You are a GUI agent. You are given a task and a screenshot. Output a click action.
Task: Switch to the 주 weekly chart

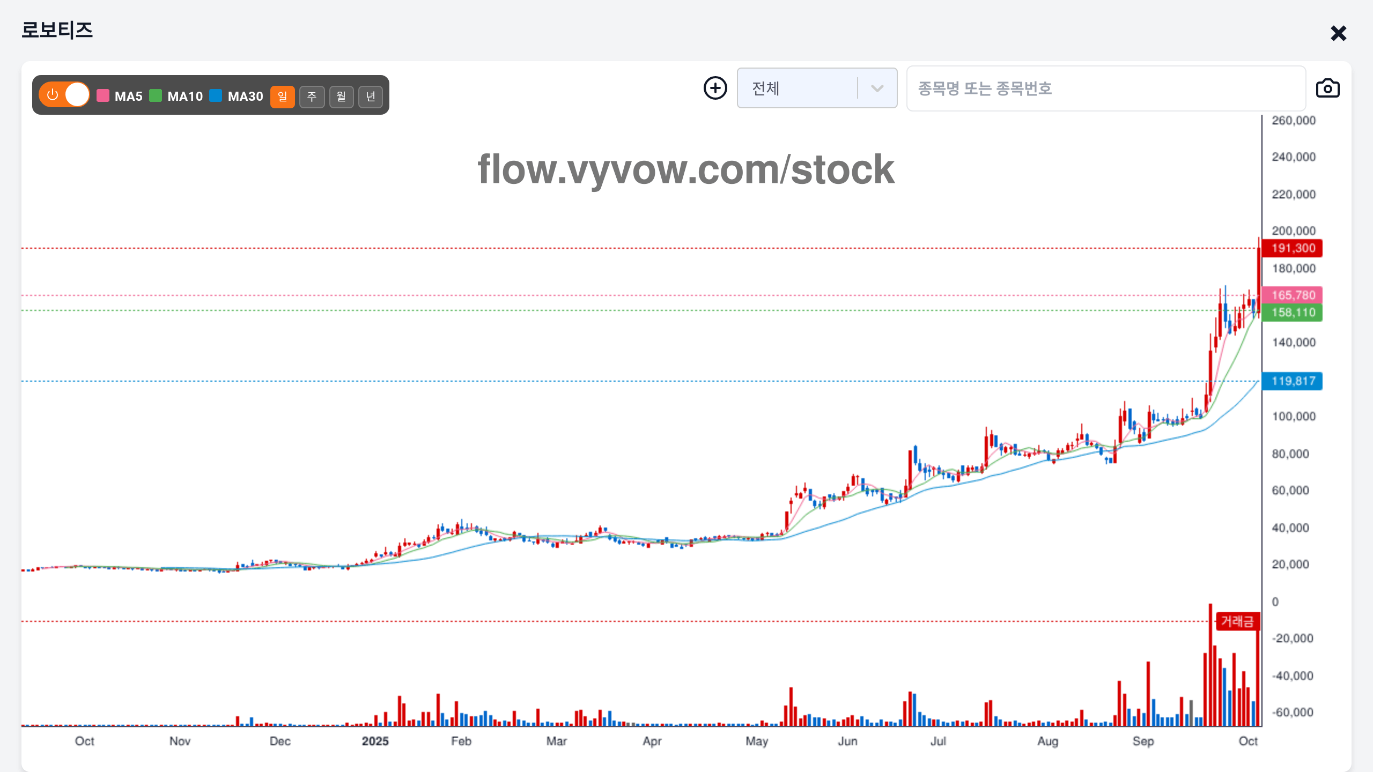tap(312, 96)
